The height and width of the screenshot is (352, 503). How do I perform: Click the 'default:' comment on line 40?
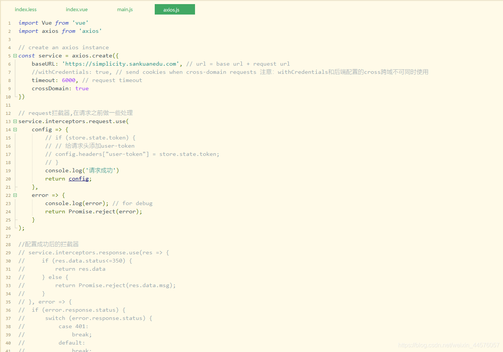click(72, 343)
